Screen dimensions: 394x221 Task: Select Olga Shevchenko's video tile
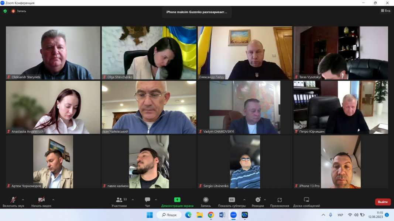[149, 53]
